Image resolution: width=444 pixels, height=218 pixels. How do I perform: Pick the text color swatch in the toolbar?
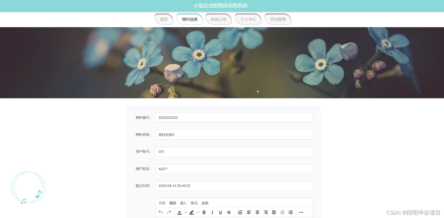tap(179, 212)
